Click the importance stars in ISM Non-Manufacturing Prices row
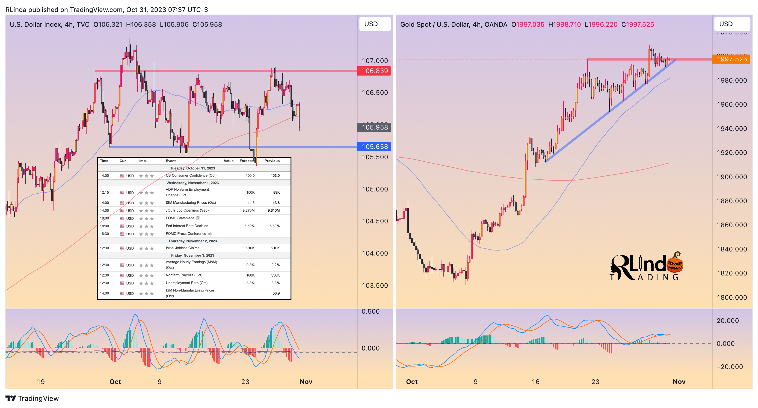 point(146,293)
